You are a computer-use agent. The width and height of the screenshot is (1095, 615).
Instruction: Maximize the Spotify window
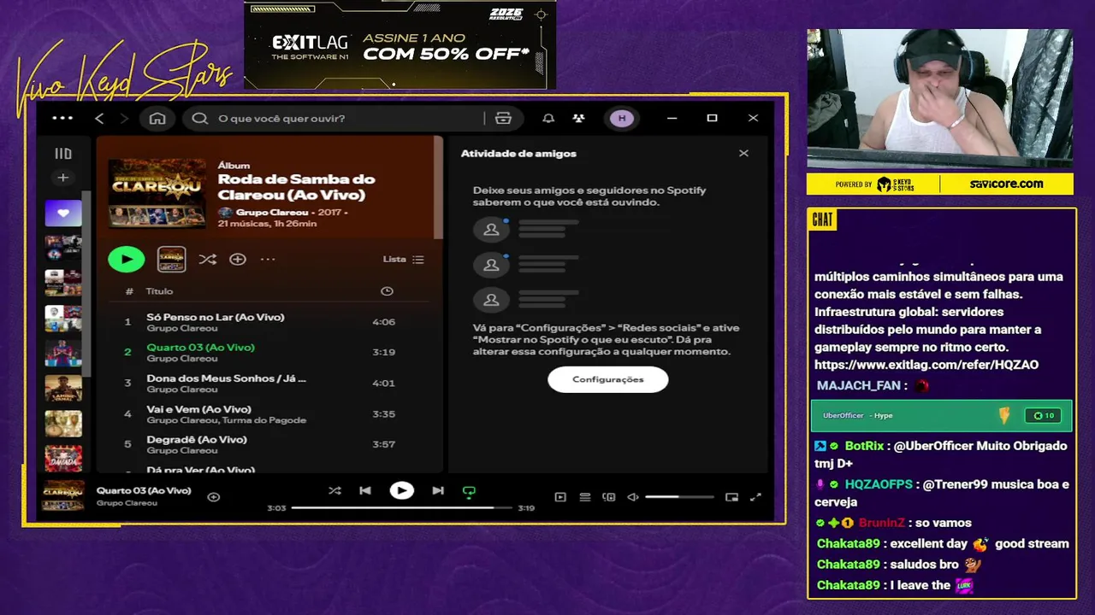(712, 118)
